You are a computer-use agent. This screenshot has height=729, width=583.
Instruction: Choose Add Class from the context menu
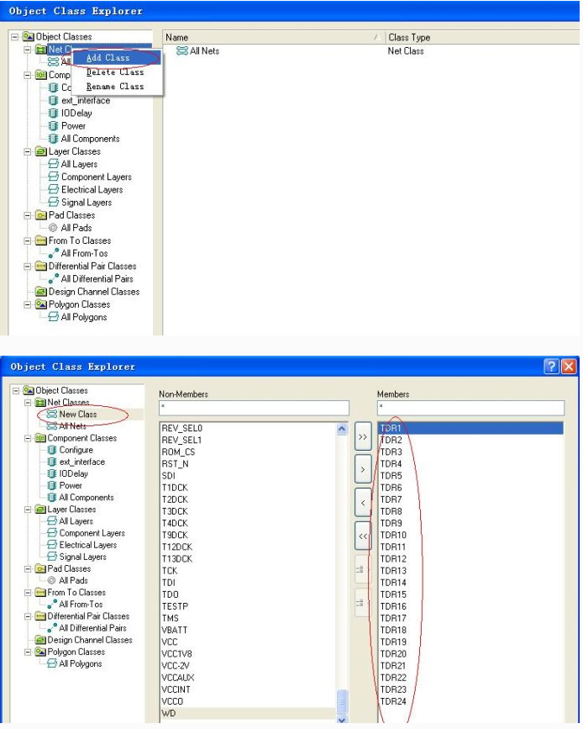click(x=108, y=58)
